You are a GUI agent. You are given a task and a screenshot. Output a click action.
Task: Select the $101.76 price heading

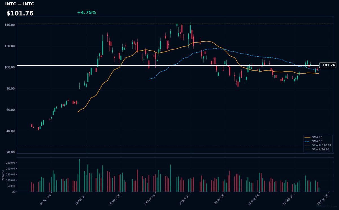[x=20, y=13]
